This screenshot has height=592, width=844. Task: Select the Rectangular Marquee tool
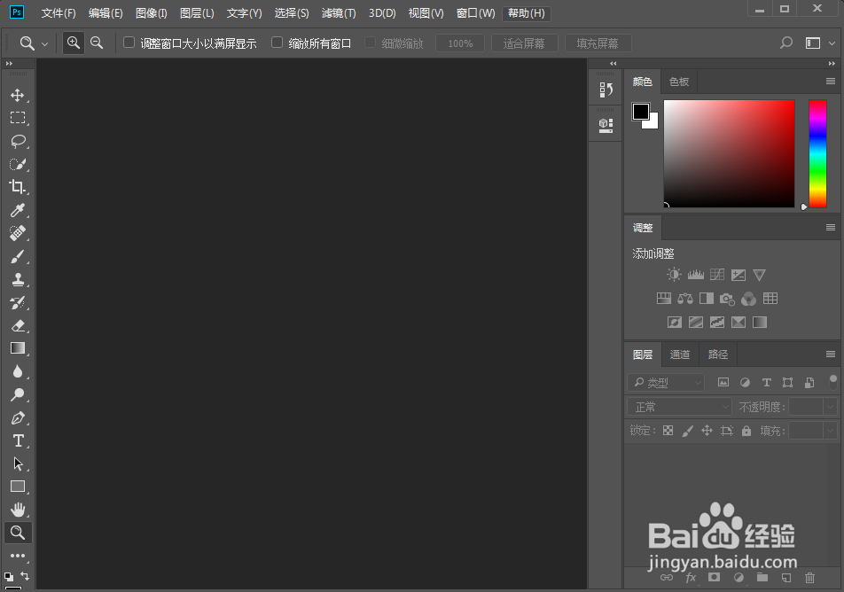[18, 118]
